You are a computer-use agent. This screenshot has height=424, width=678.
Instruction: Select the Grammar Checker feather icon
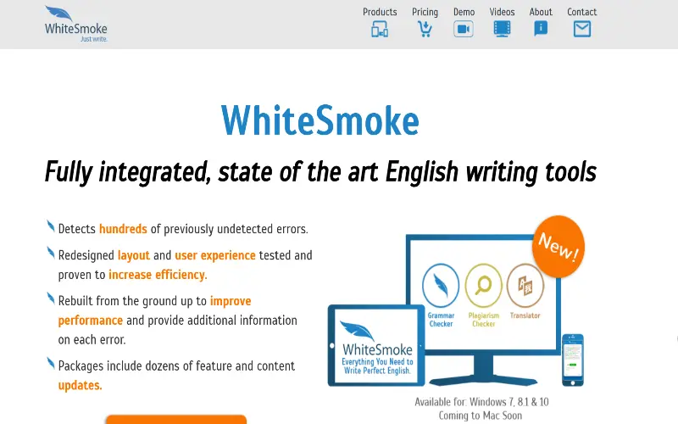441,286
